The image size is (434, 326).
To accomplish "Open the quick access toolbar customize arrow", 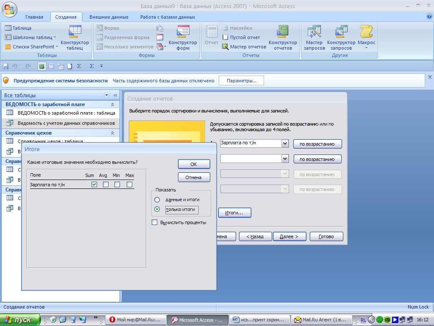I will 101,66.
